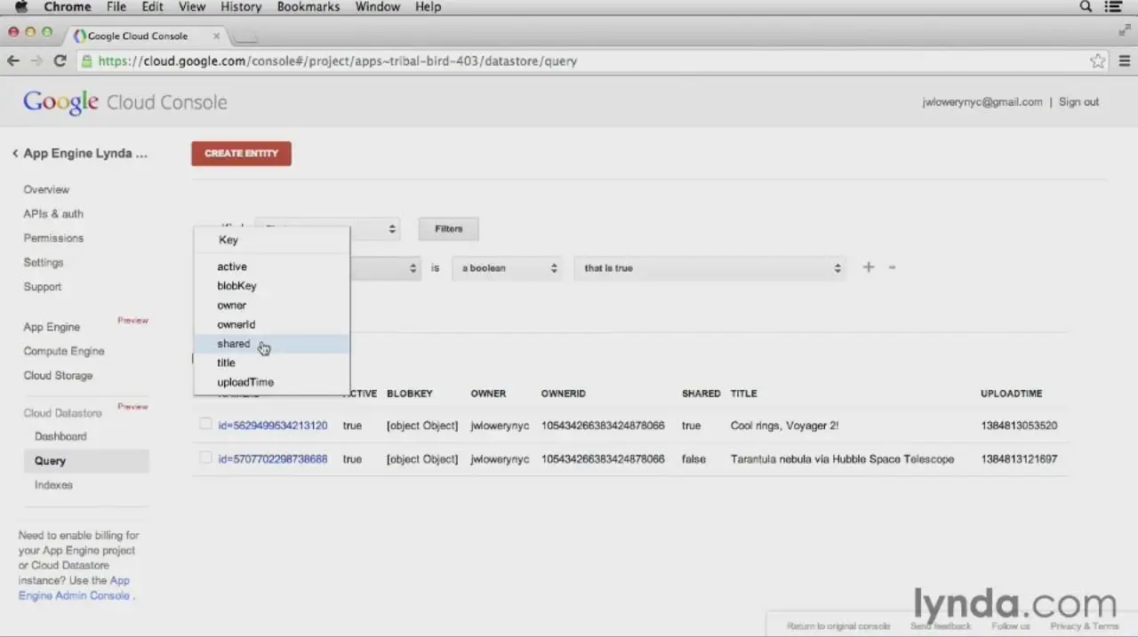Image resolution: width=1138 pixels, height=637 pixels.
Task: Click the TITLE column header
Action: pyautogui.click(x=744, y=394)
